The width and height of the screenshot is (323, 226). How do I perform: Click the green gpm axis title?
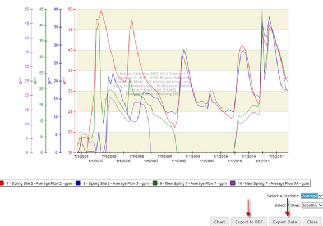click(x=35, y=81)
